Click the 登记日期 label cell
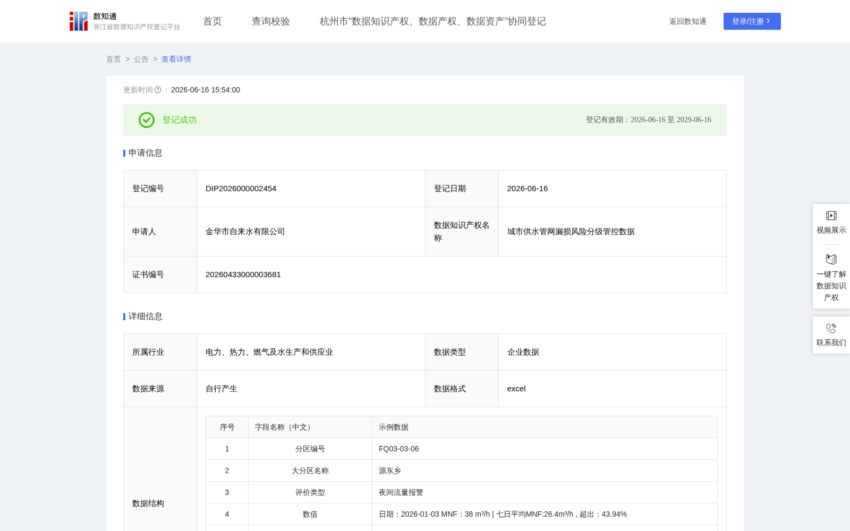This screenshot has width=850, height=531. coord(462,189)
